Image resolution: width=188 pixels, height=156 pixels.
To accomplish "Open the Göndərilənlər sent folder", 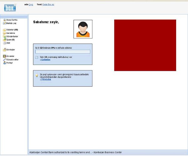I will pos(12,36).
